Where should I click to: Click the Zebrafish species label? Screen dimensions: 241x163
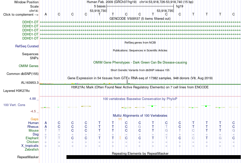click(x=32, y=149)
